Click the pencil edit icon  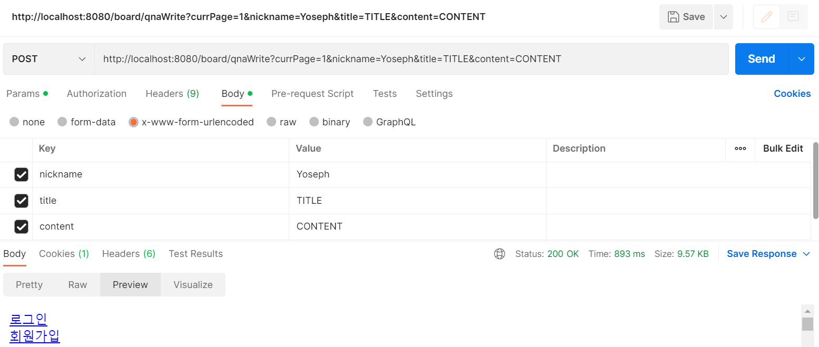point(766,16)
